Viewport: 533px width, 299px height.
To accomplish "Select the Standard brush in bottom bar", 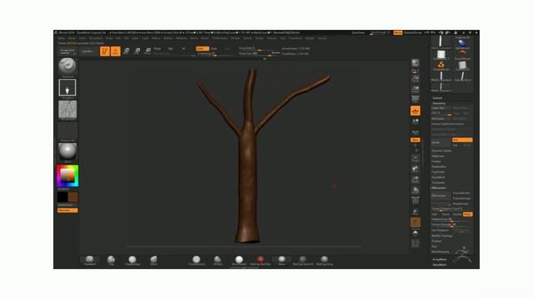I will pyautogui.click(x=90, y=260).
